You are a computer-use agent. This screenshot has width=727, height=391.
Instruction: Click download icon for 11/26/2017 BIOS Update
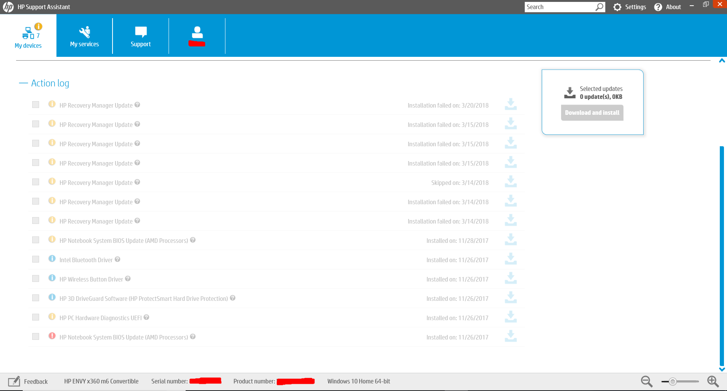click(511, 336)
